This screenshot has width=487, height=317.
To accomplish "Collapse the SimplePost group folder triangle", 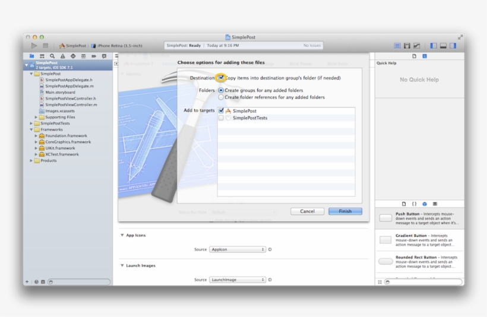I will [31, 74].
